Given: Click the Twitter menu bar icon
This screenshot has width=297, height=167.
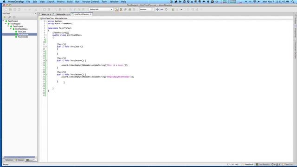Looking at the screenshot, I should (176, 2).
